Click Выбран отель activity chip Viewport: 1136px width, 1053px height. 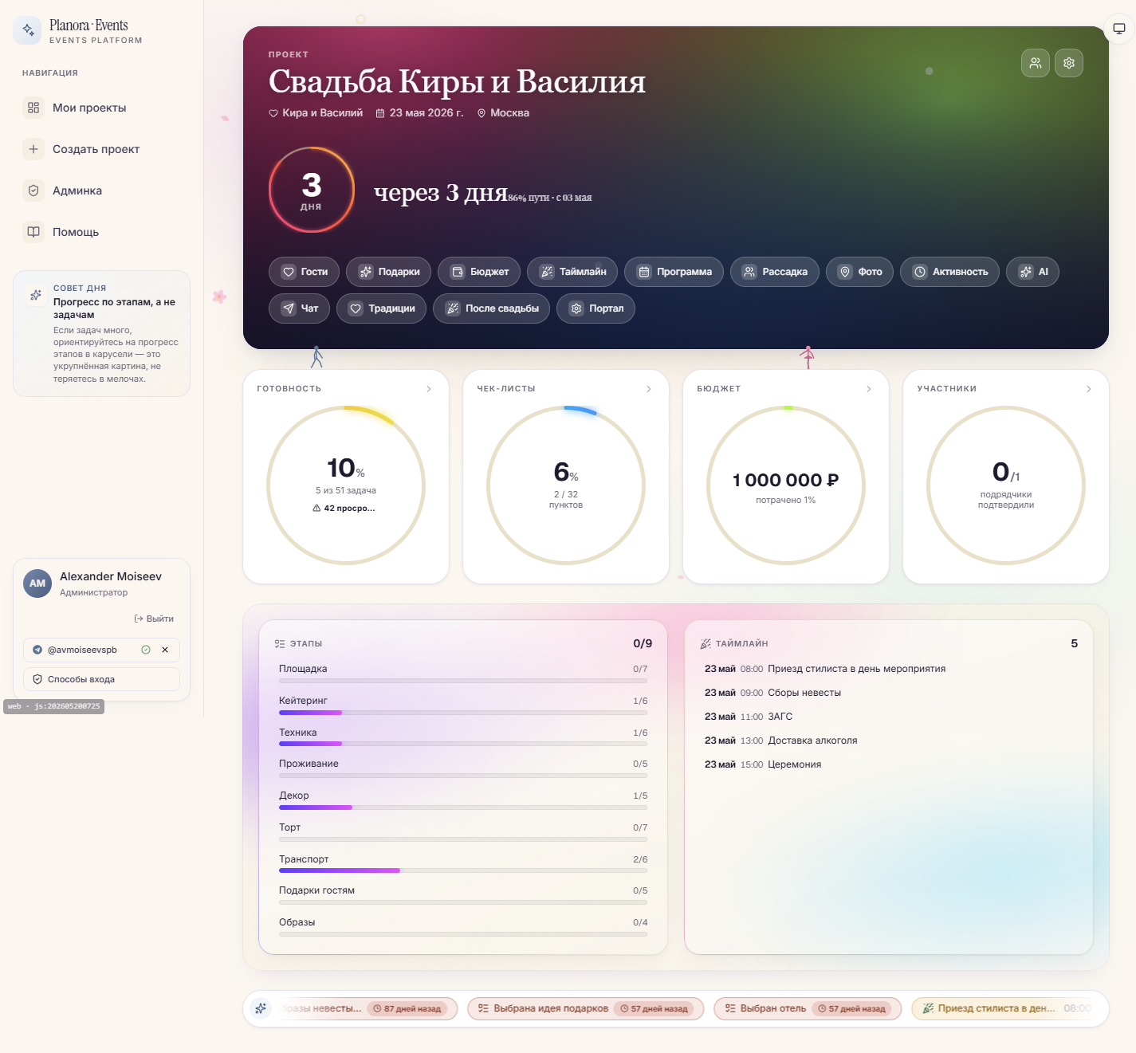coord(808,1008)
